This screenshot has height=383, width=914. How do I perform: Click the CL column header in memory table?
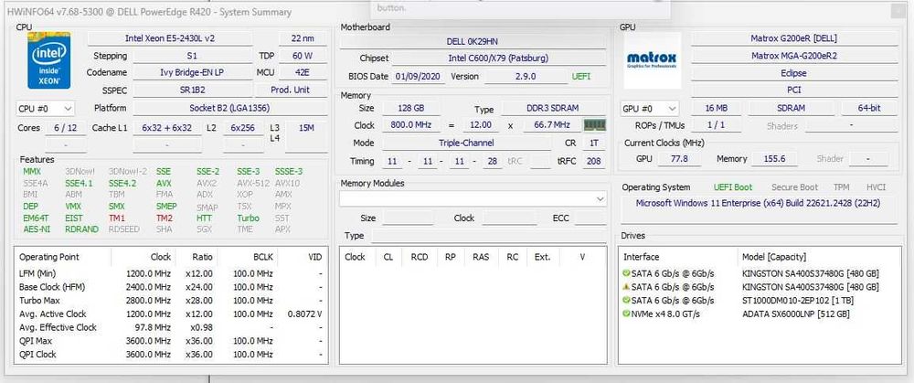388,257
